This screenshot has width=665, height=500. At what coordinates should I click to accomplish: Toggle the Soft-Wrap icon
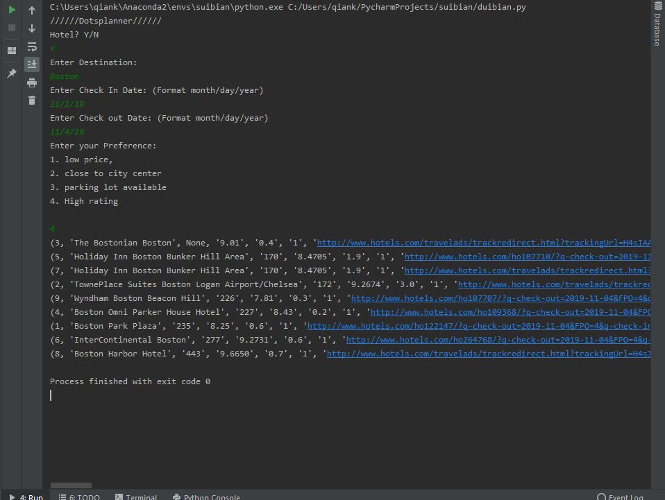point(32,46)
